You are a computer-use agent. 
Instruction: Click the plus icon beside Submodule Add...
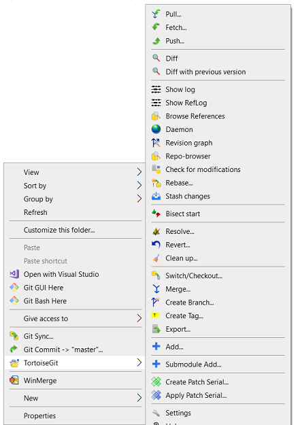[156, 364]
